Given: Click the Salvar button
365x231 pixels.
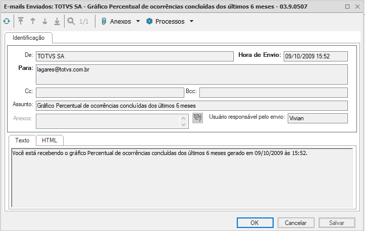Looking at the screenshot, I should pos(337,222).
